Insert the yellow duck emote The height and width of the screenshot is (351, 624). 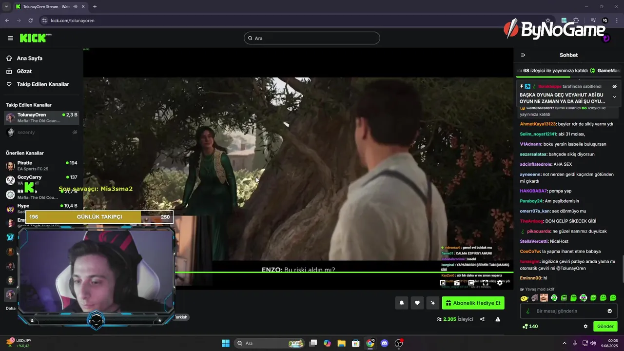point(524,298)
